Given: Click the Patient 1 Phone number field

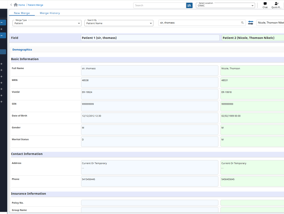Looking at the screenshot, I should tap(149, 181).
